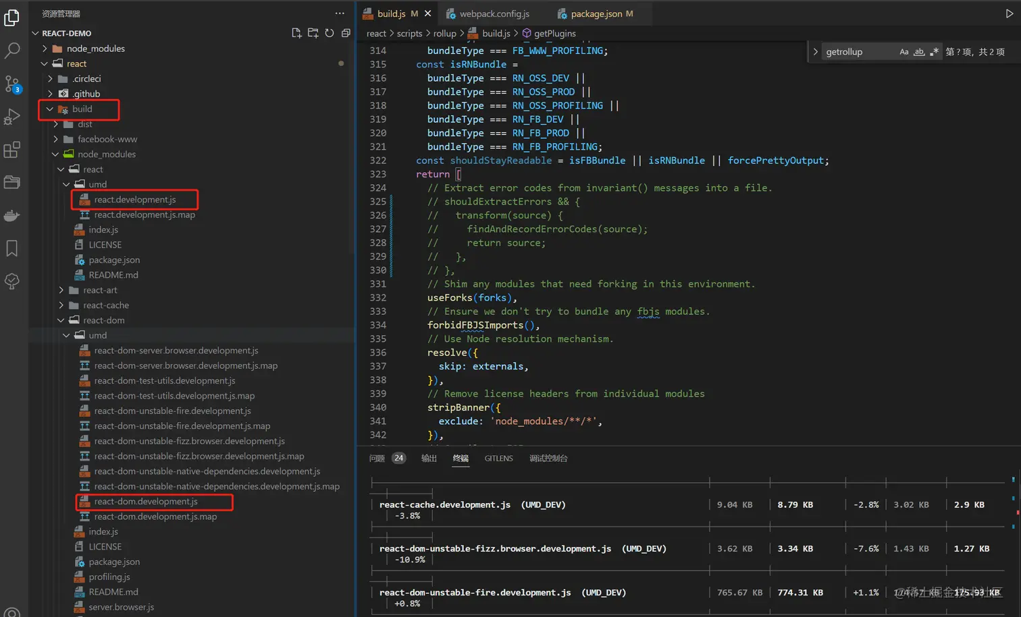The image size is (1021, 617).
Task: Switch to the GITLENS panel tab
Action: click(498, 459)
